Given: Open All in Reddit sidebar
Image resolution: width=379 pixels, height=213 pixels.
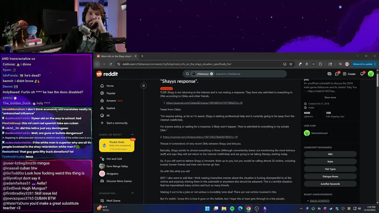Looking at the screenshot, I should coord(108,115).
